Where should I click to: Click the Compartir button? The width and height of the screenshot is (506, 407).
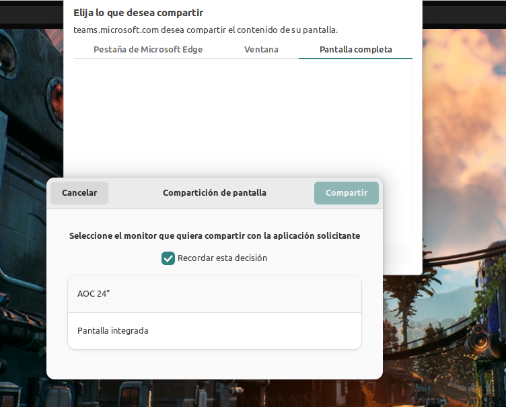pyautogui.click(x=347, y=192)
